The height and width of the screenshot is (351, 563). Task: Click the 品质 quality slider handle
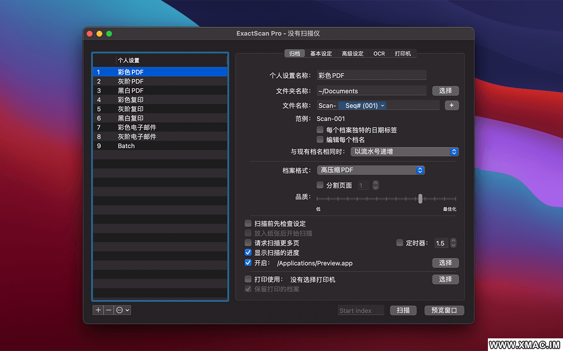[x=420, y=198]
